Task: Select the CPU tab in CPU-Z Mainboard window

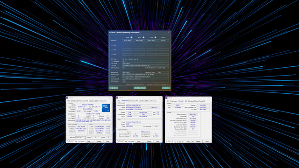Action: (x=119, y=101)
